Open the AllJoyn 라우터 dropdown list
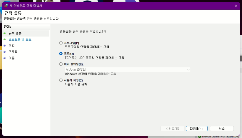Screen dimensions: 242x138 click(x=127, y=69)
